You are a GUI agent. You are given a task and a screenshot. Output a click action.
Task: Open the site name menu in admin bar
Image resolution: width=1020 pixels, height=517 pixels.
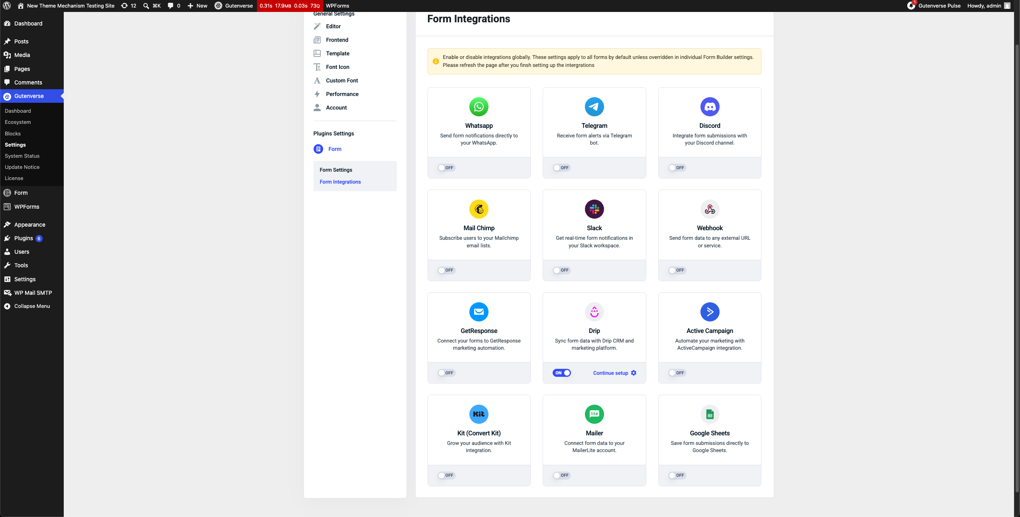click(x=66, y=6)
